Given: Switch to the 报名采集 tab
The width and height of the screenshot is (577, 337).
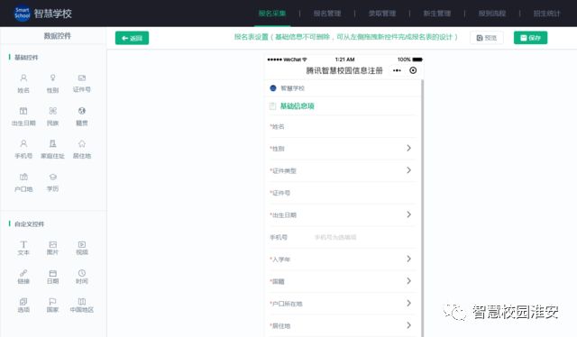Looking at the screenshot, I should pos(272,14).
